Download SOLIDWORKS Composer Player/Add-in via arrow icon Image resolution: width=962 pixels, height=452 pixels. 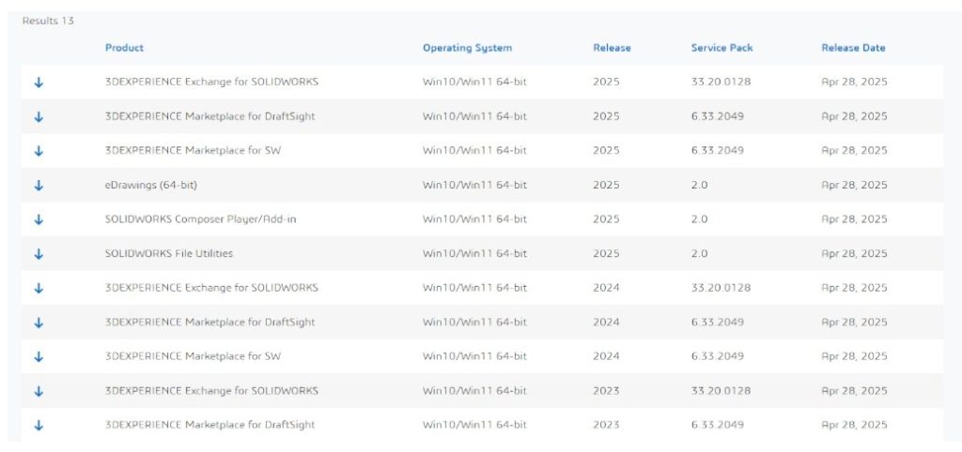click(x=39, y=219)
